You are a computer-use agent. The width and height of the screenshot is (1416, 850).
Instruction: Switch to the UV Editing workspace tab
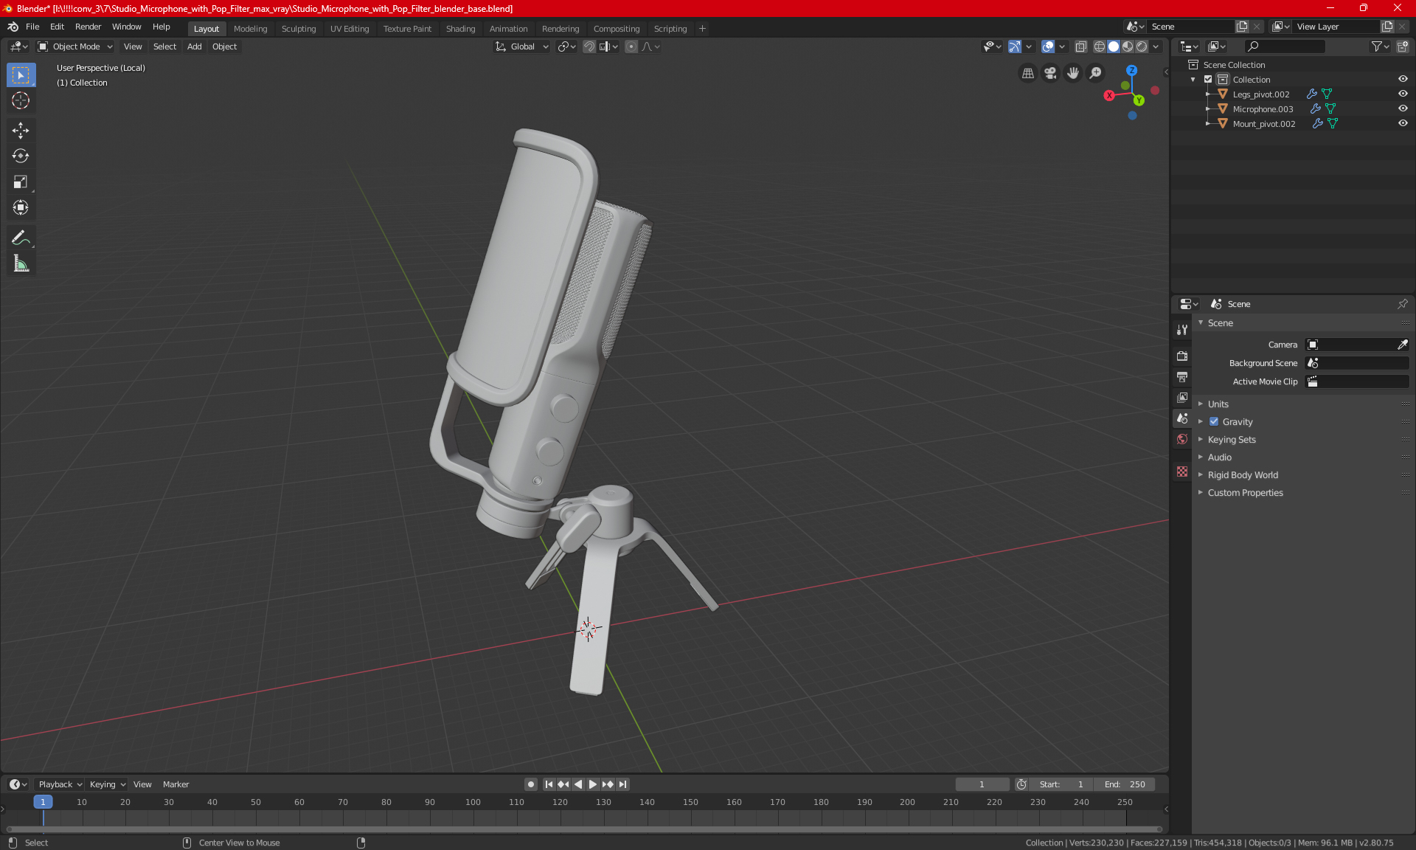coord(350,29)
